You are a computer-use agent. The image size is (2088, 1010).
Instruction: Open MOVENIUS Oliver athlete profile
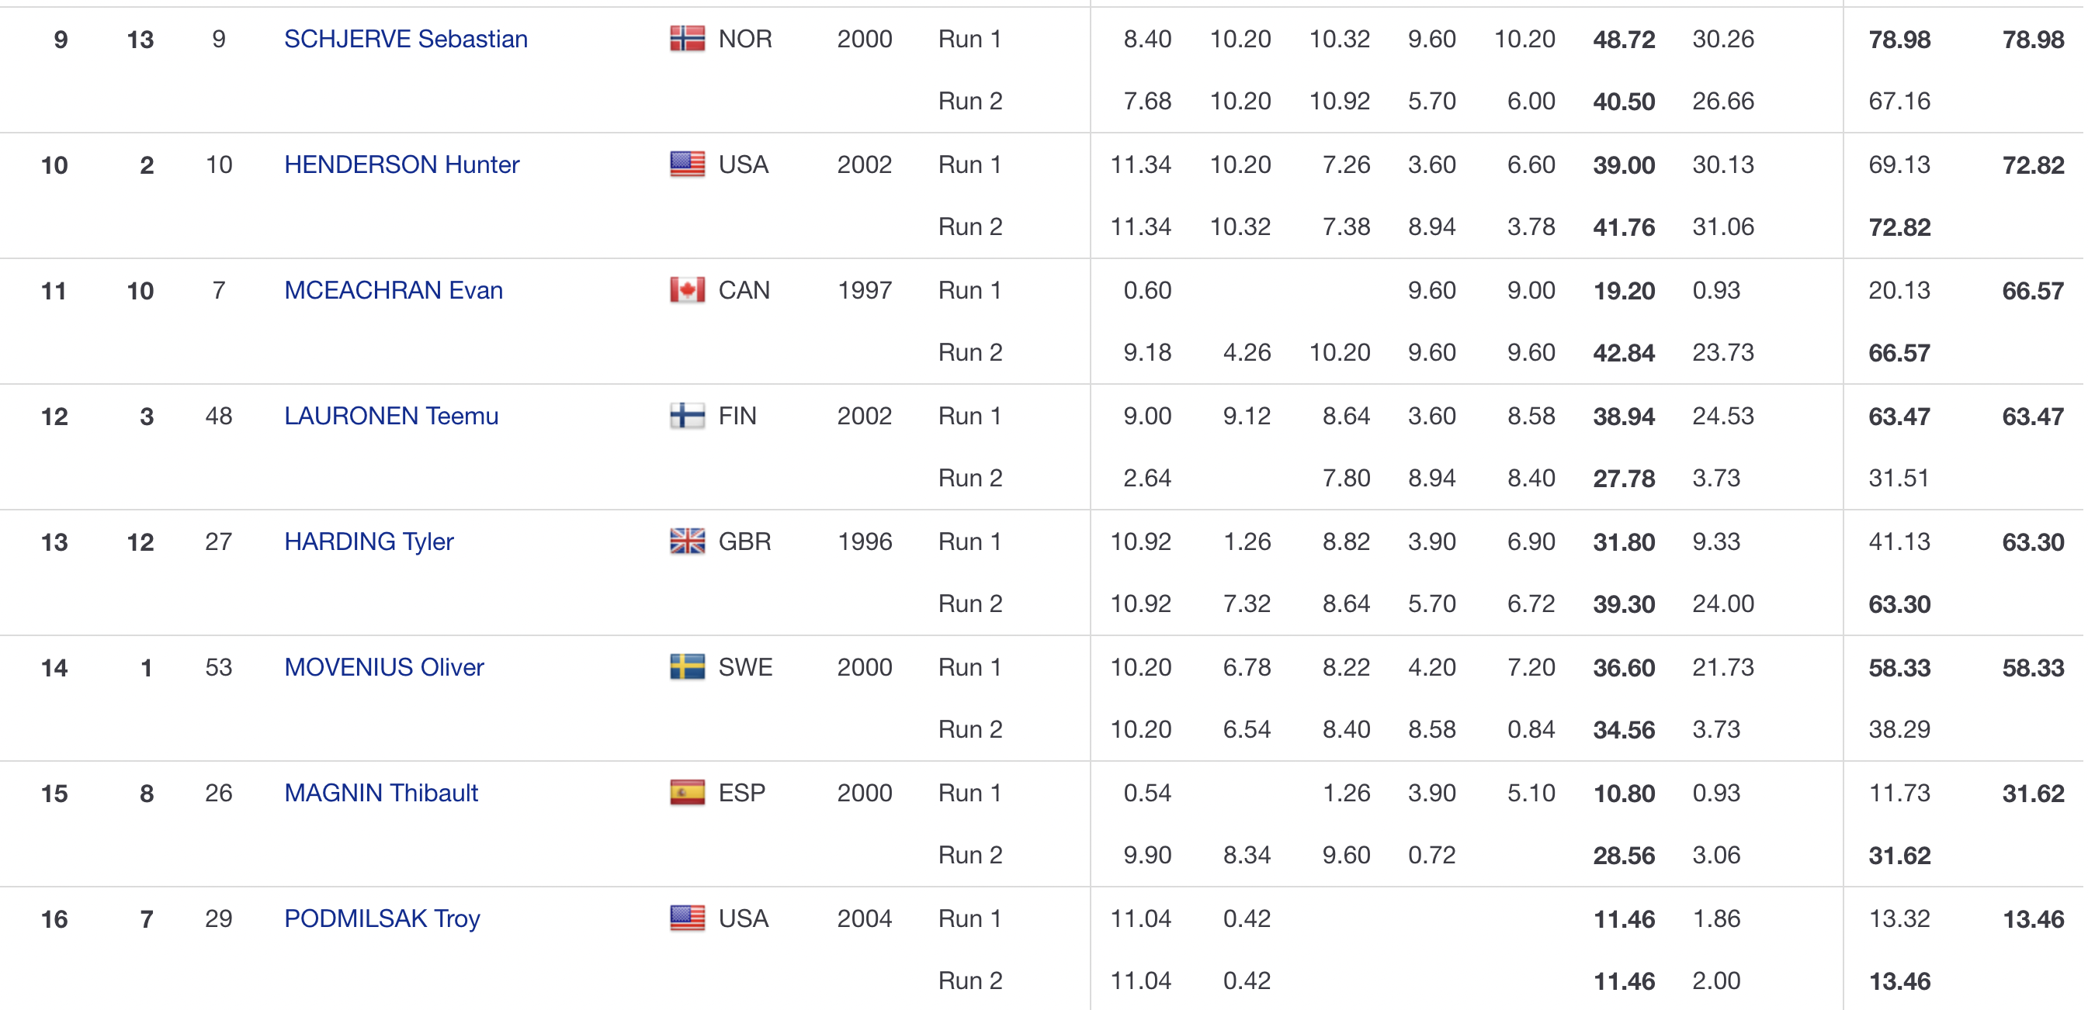coord(383,666)
